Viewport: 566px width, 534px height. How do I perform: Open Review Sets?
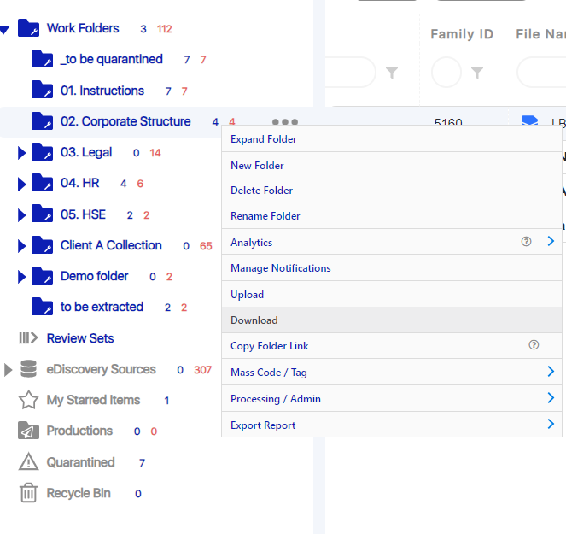coord(80,338)
